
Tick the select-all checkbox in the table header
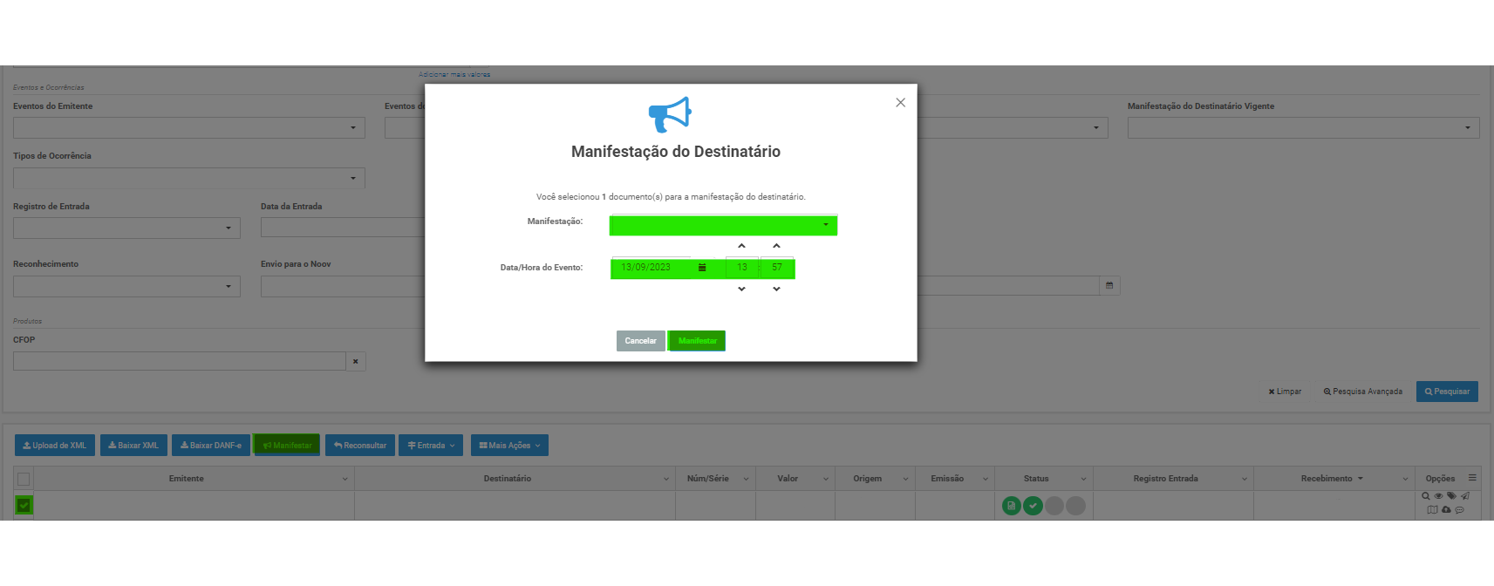24,479
